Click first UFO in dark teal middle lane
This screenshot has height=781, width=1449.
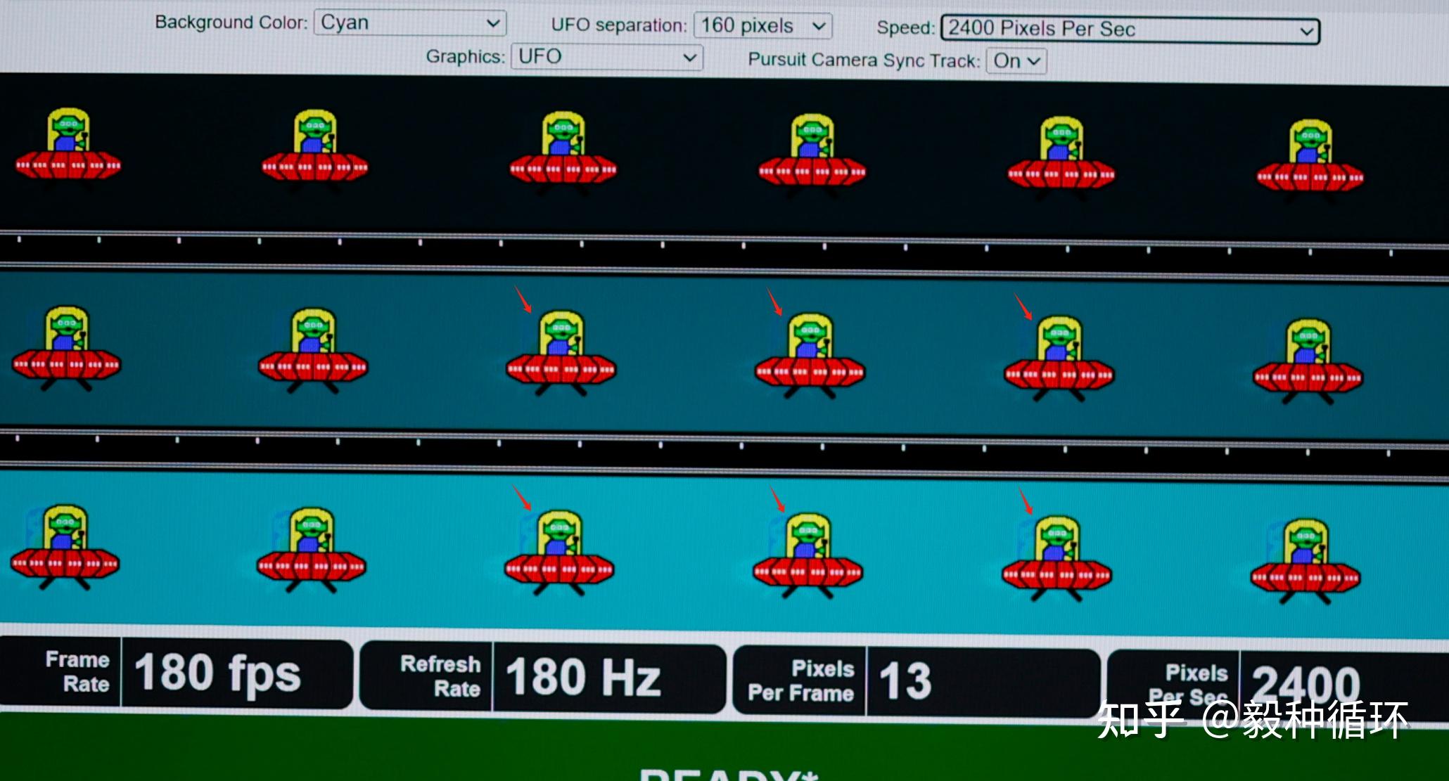66,347
